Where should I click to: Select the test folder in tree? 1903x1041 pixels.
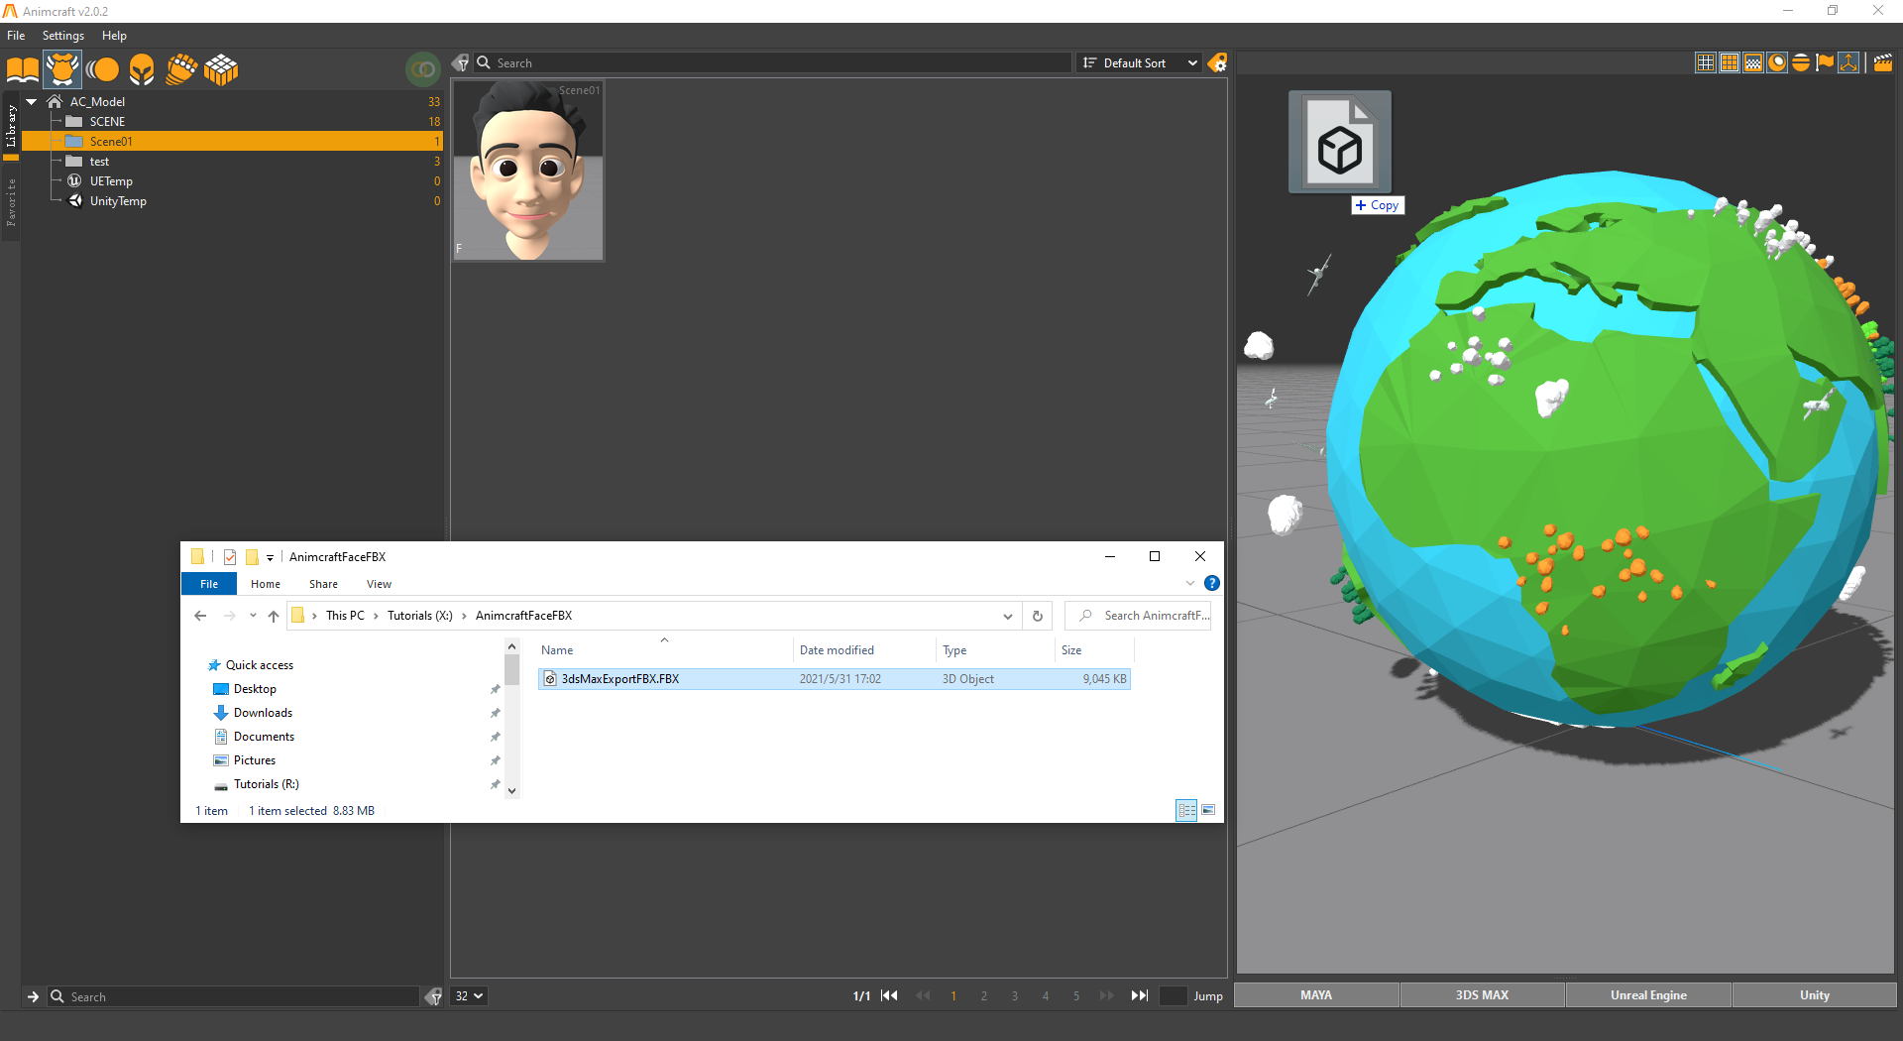pyautogui.click(x=99, y=162)
